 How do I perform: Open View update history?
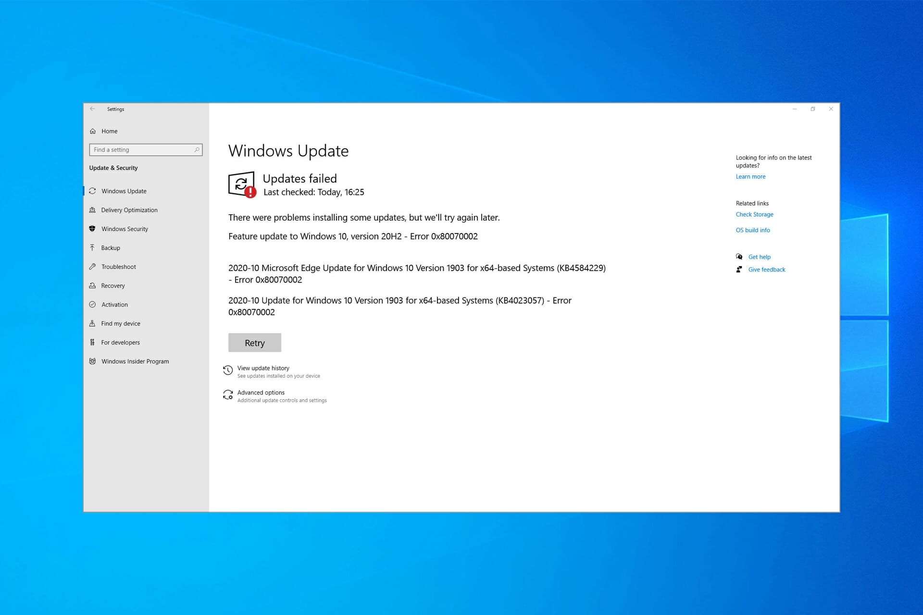point(263,369)
